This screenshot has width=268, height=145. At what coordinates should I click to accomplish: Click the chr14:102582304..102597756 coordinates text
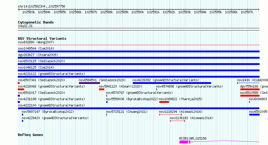pyautogui.click(x=42, y=7)
